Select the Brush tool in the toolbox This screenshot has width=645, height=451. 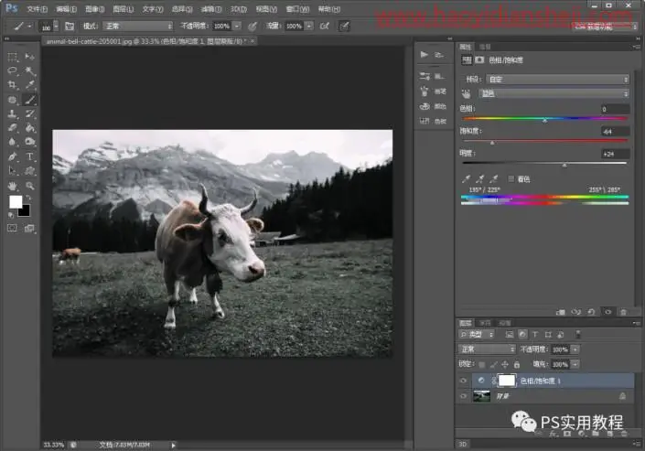pyautogui.click(x=29, y=100)
